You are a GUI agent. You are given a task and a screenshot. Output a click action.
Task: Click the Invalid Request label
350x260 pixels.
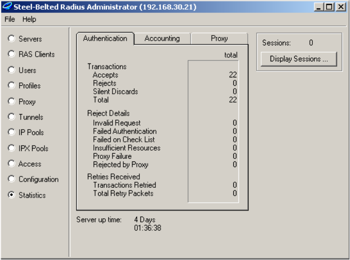[x=117, y=123]
